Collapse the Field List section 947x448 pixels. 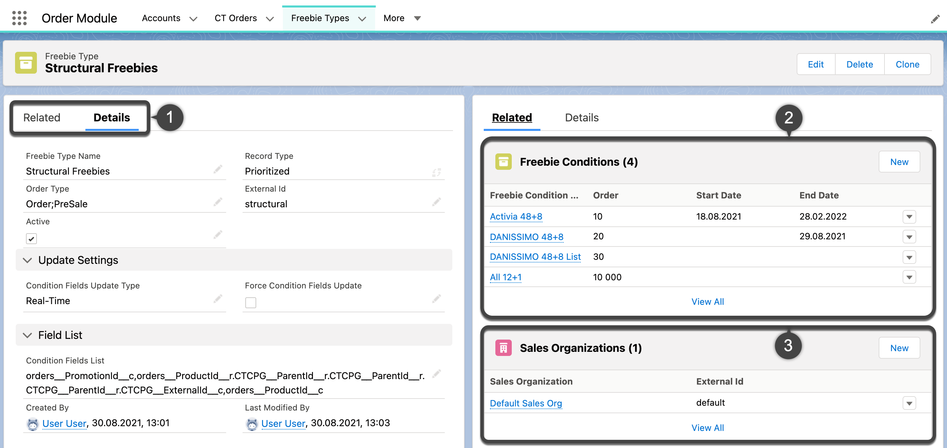click(x=27, y=335)
